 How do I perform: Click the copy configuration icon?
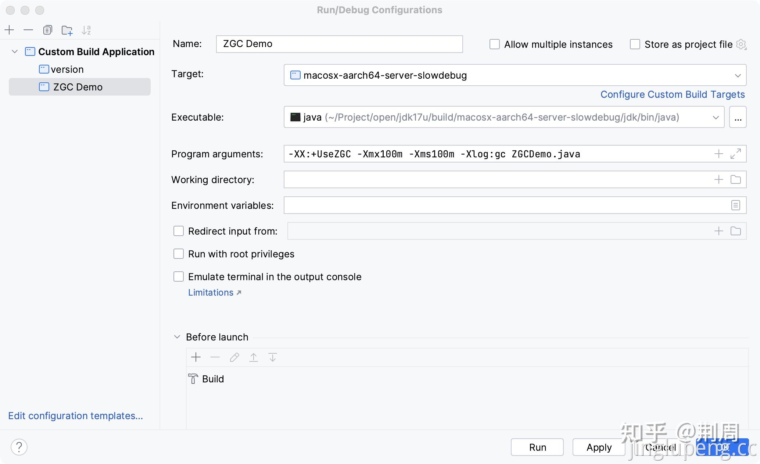coord(47,30)
